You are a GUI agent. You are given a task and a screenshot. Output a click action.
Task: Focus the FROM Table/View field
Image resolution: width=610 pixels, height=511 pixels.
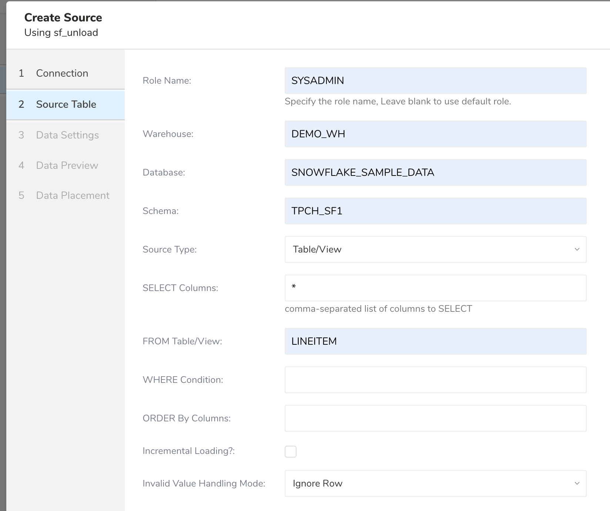[x=435, y=341]
